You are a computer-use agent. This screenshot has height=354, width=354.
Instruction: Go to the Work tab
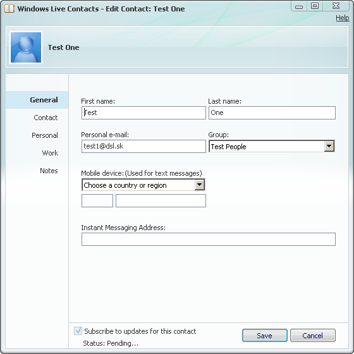click(x=50, y=153)
